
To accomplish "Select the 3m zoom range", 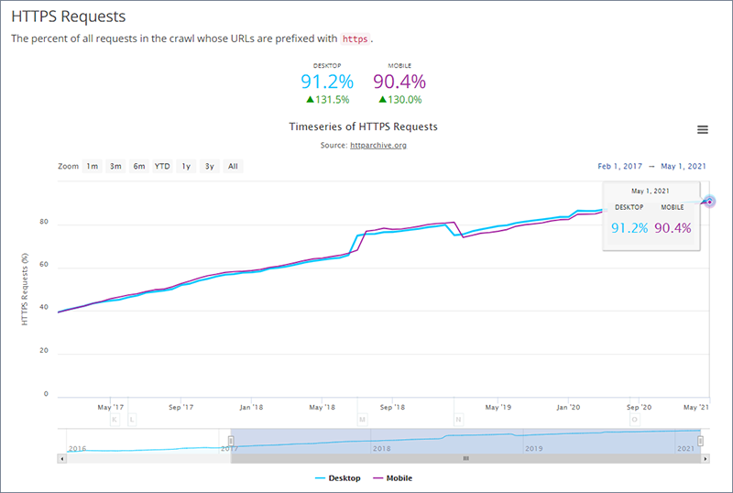I will coord(115,166).
